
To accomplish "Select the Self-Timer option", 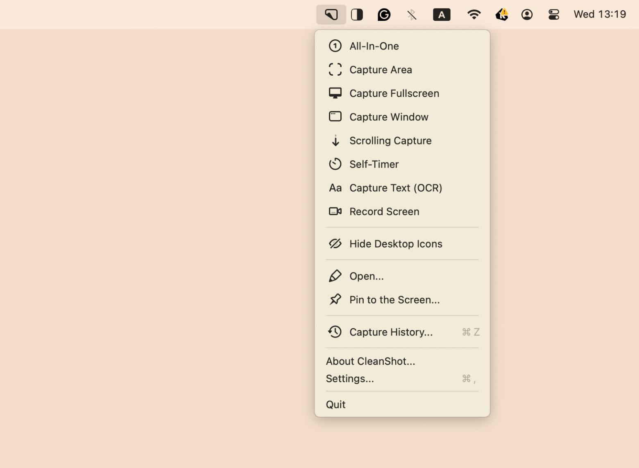I will [374, 164].
